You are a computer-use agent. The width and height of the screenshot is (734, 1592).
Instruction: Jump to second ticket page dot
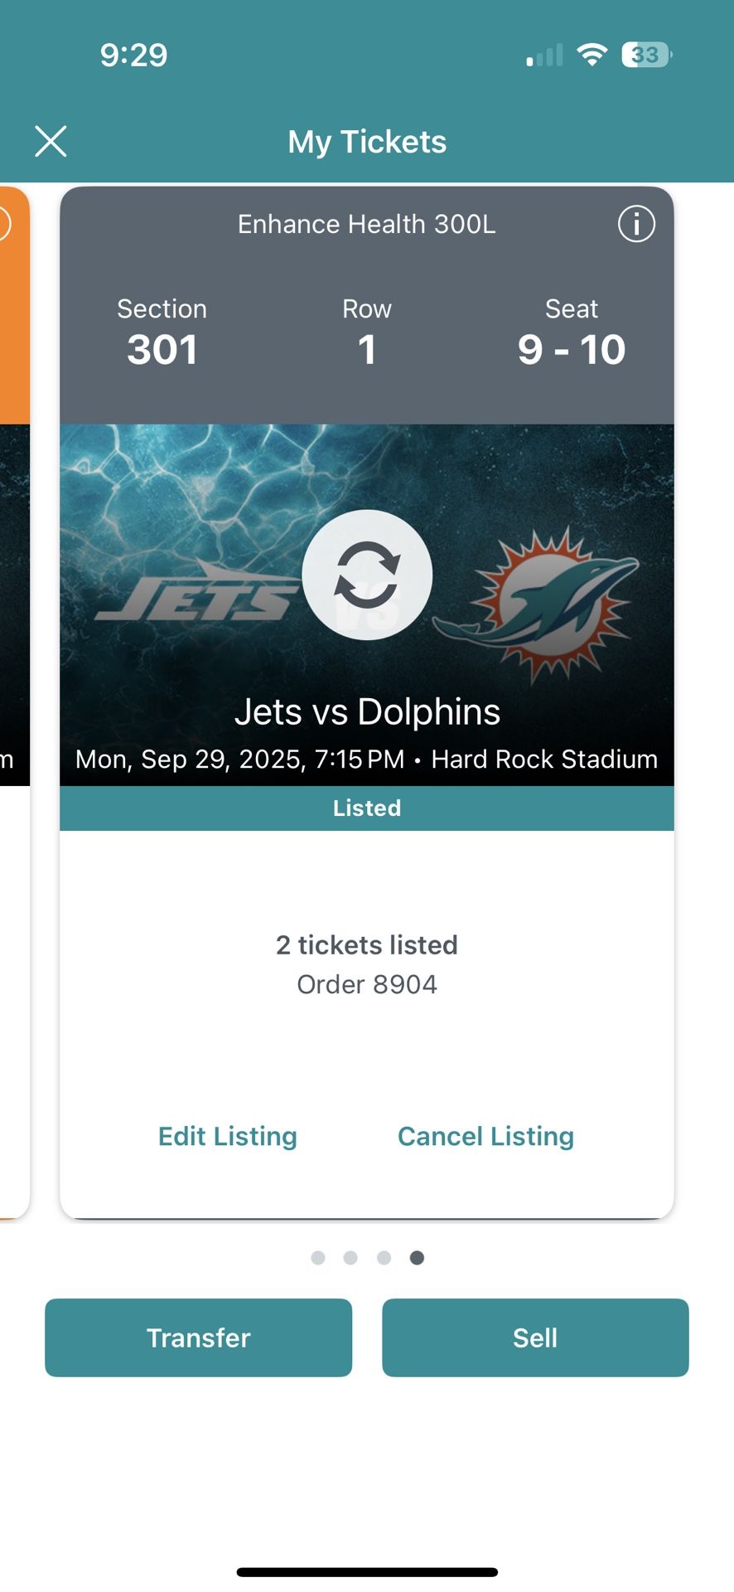[350, 1258]
